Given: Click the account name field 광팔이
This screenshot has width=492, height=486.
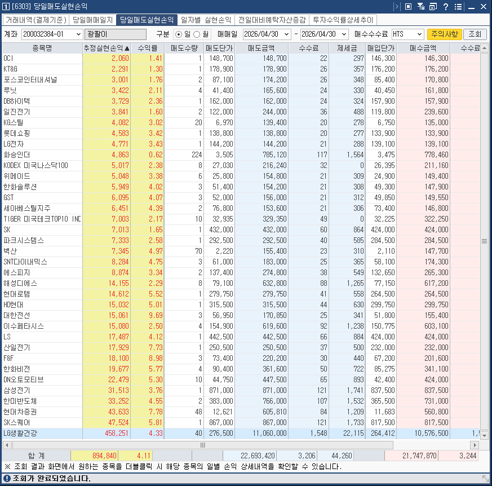Looking at the screenshot, I should click(116, 34).
